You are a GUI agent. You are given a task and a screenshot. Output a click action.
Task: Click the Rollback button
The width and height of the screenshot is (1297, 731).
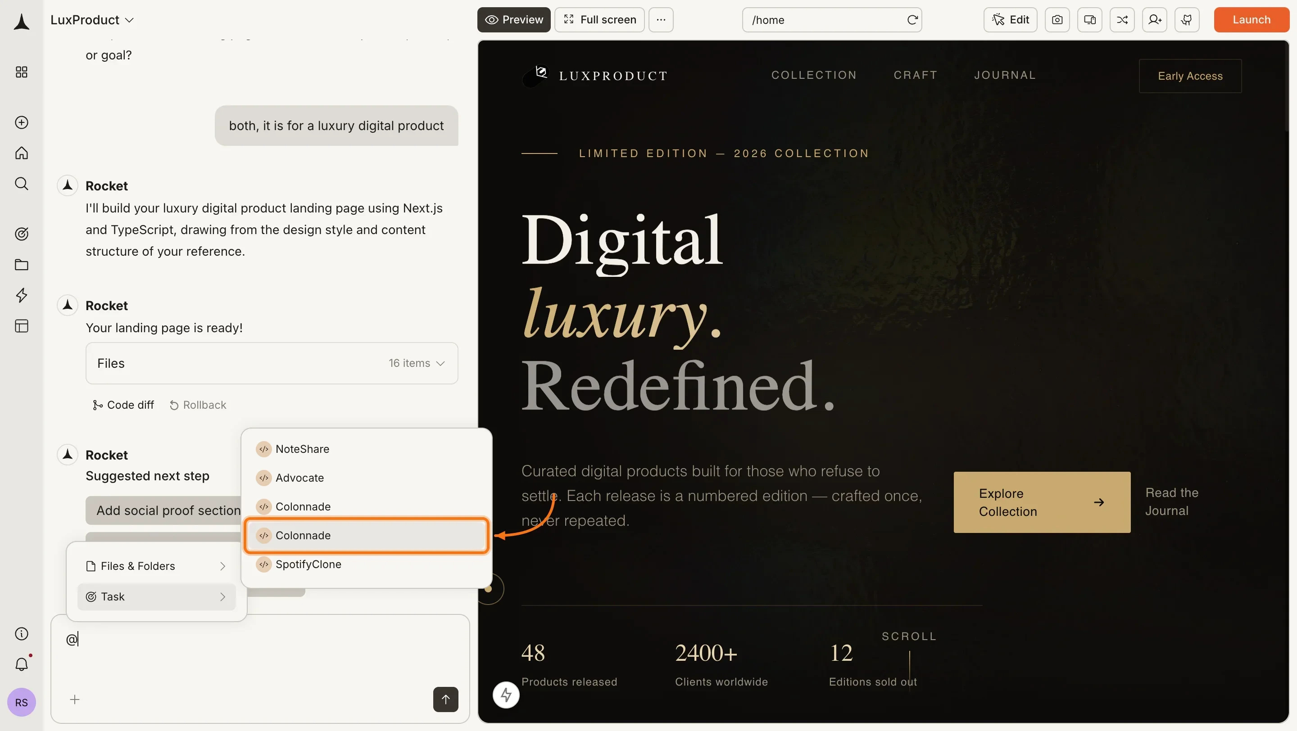[x=197, y=405]
